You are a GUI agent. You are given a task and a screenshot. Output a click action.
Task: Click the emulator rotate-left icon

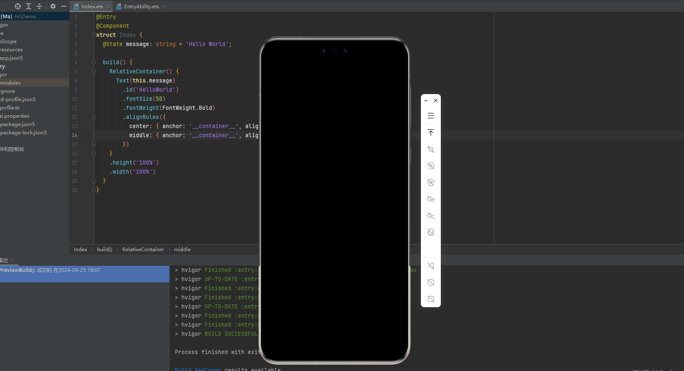pyautogui.click(x=431, y=166)
